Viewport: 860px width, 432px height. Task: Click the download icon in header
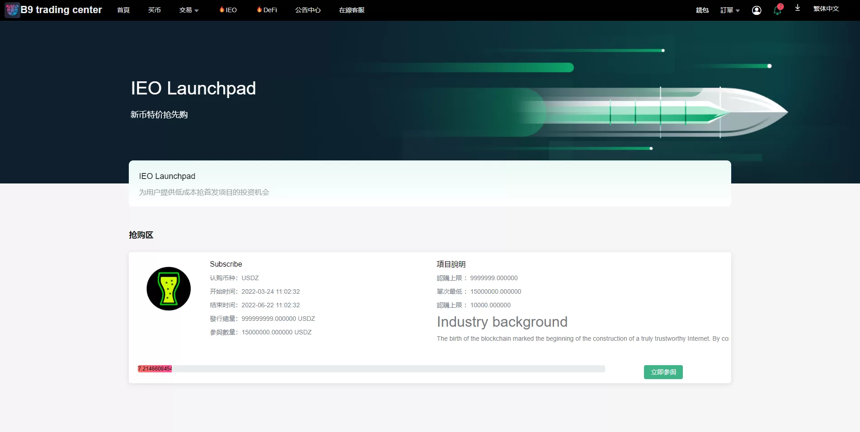[x=797, y=8]
